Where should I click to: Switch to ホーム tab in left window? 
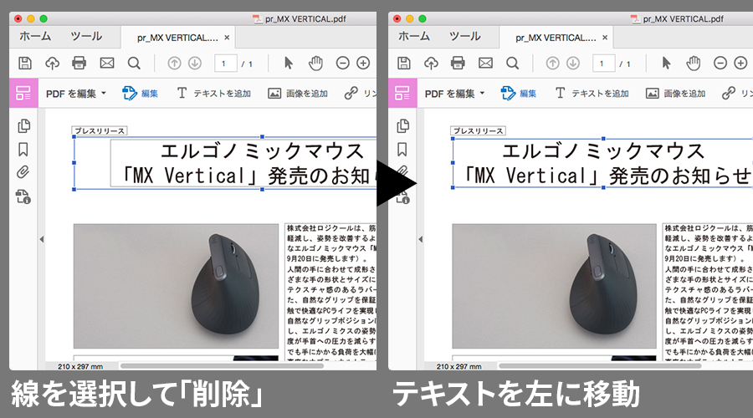(x=35, y=37)
